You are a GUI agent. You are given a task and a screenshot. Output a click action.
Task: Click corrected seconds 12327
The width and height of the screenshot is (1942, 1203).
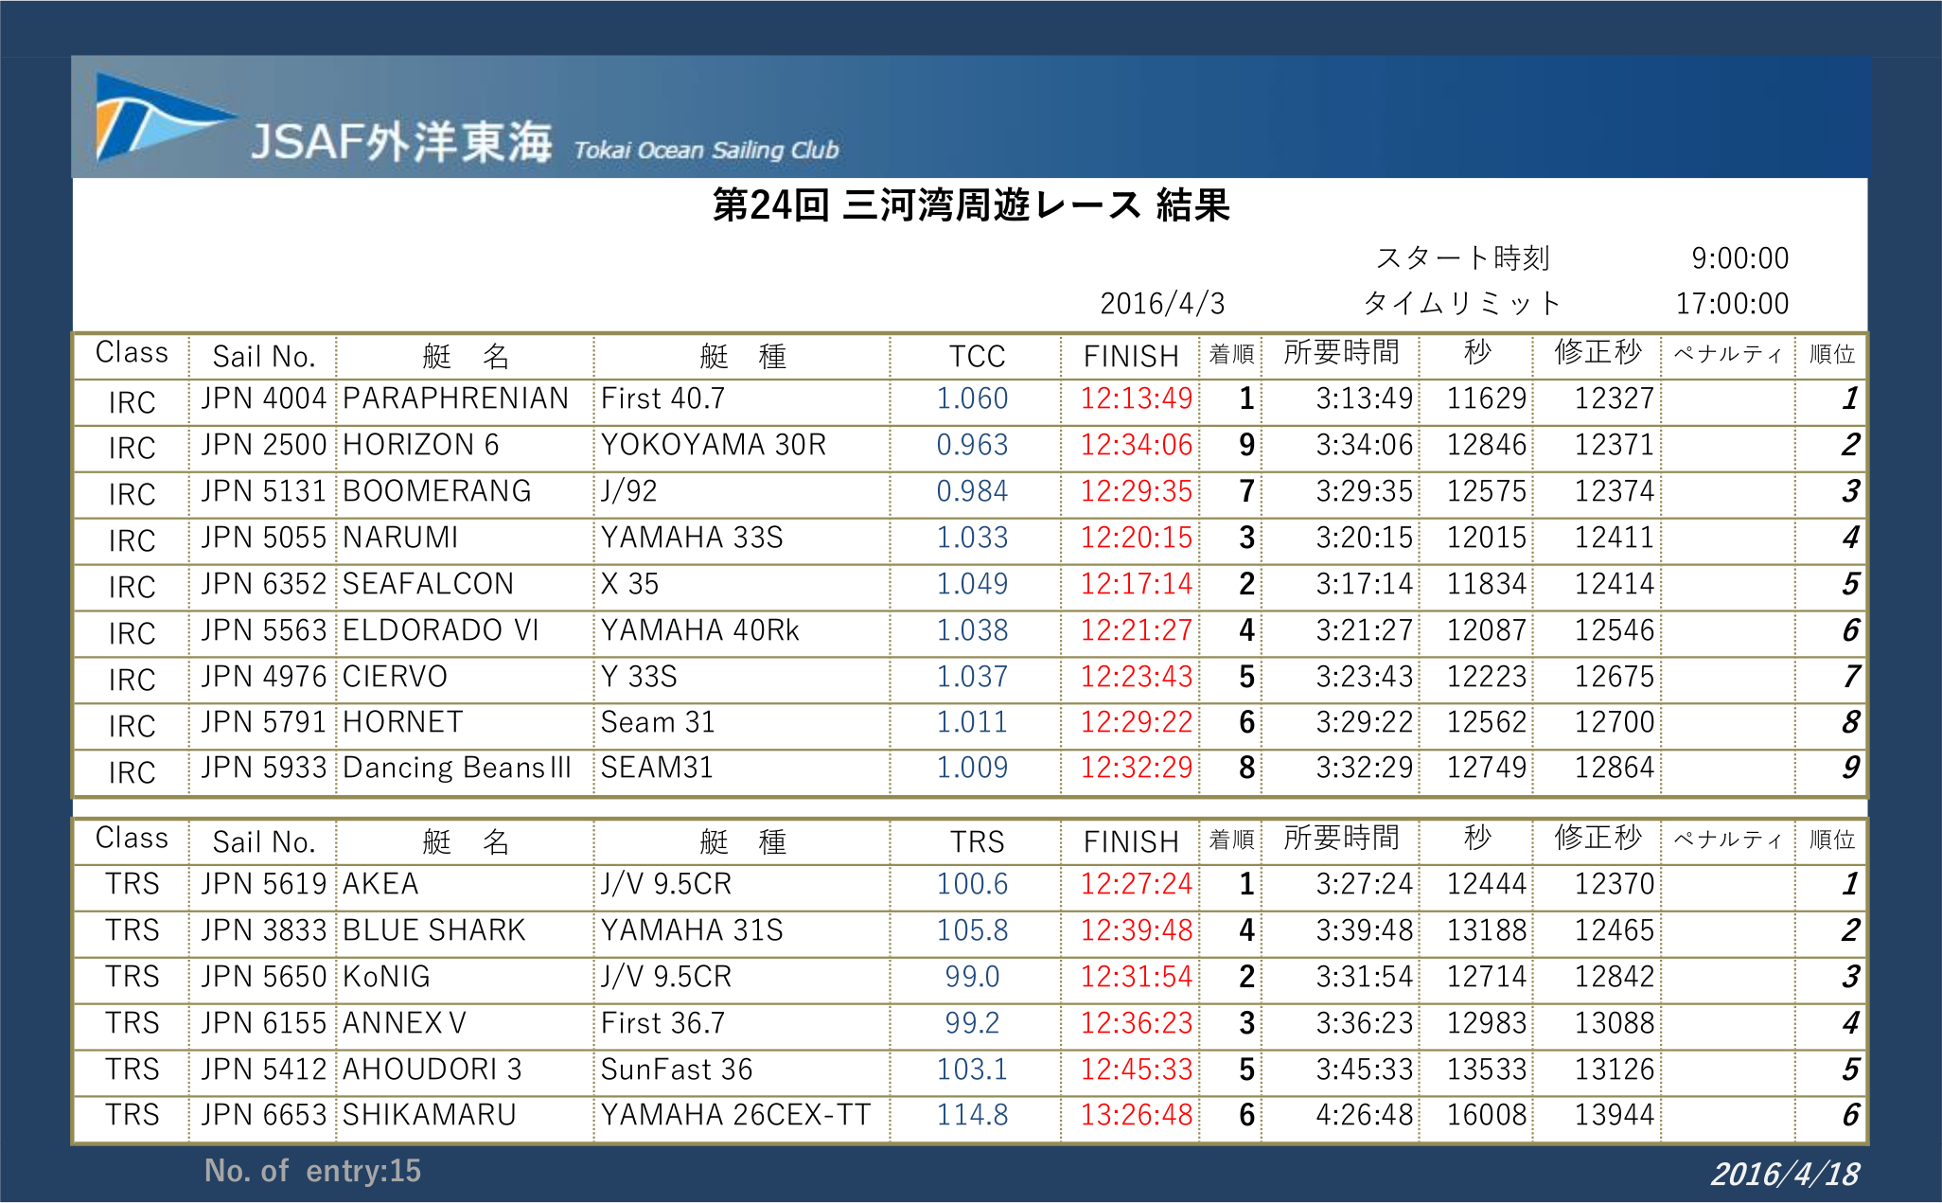1615,398
